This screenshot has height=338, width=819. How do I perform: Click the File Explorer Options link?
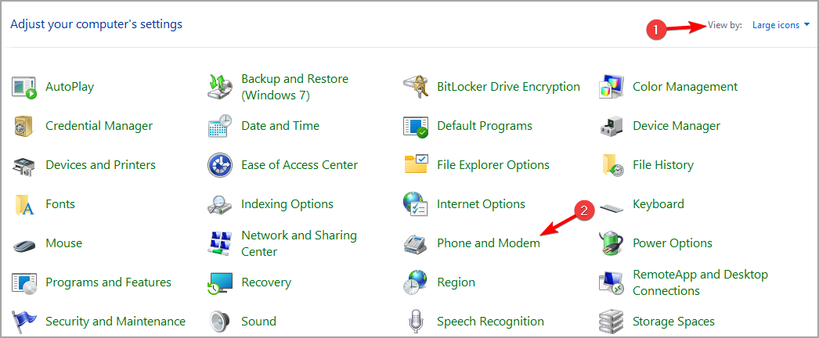pos(493,165)
